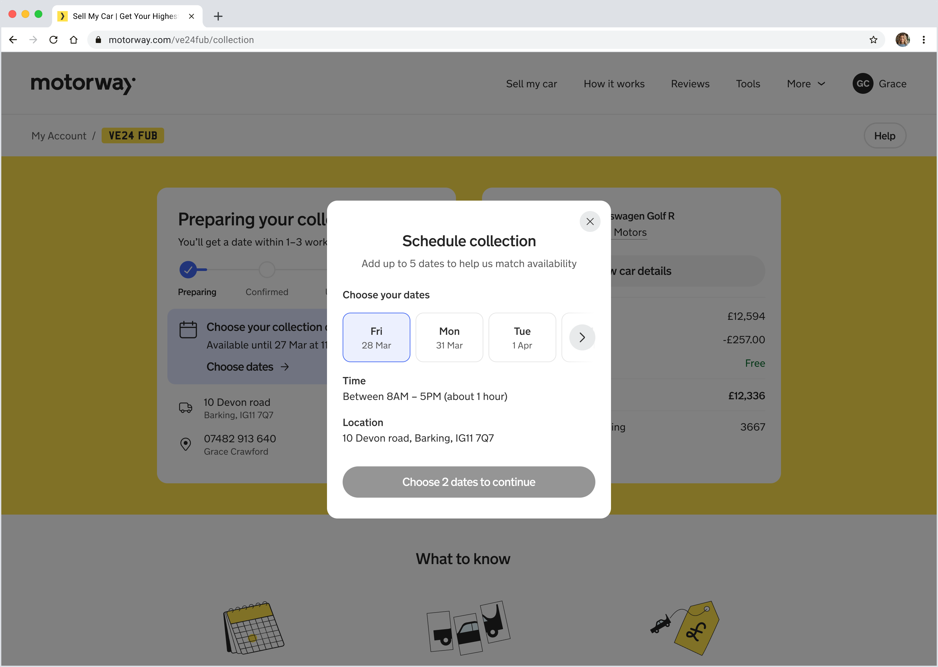Open the Chrome three-dot menu
Viewport: 938px width, 667px height.
click(x=924, y=40)
